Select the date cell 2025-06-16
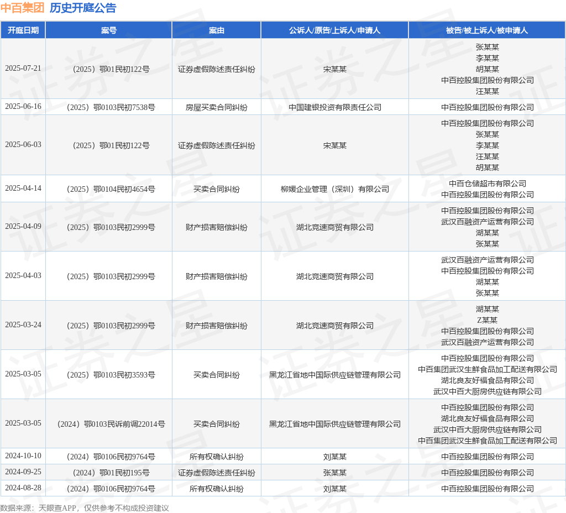Image resolution: width=566 pixels, height=513 pixels. pos(23,107)
